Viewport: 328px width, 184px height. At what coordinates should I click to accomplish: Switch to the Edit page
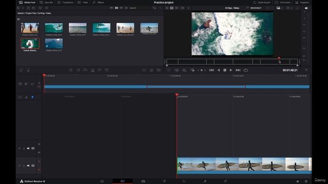tap(143, 181)
